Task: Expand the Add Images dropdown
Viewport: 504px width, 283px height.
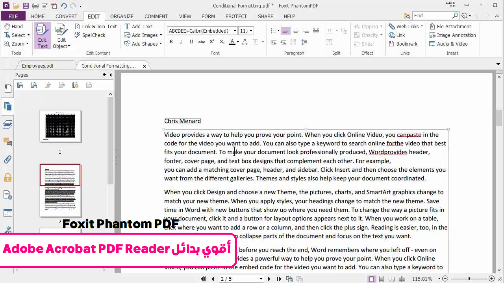Action: coord(161,35)
